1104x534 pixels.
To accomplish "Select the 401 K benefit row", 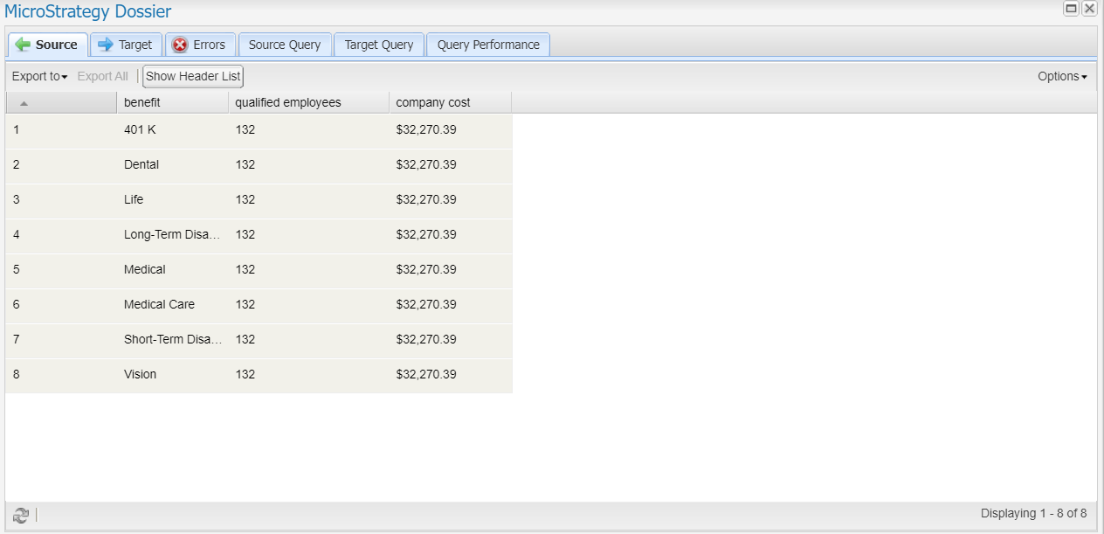I will point(141,130).
